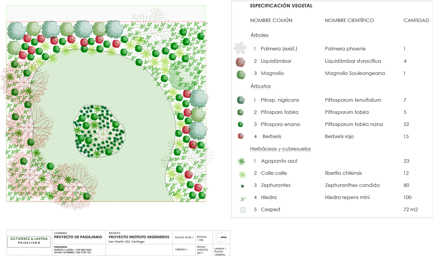Click the PLANTA NIVEL 1 cell

(184, 237)
